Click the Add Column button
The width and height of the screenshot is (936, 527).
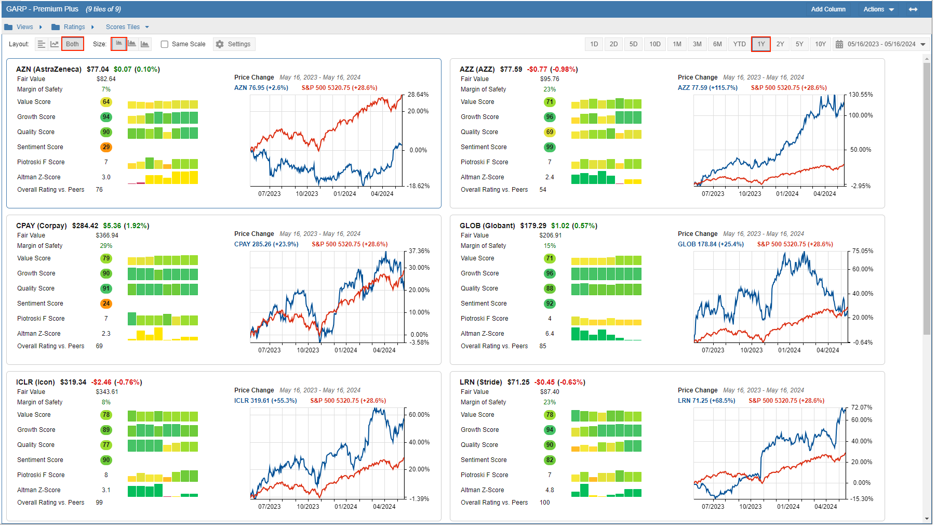(828, 9)
